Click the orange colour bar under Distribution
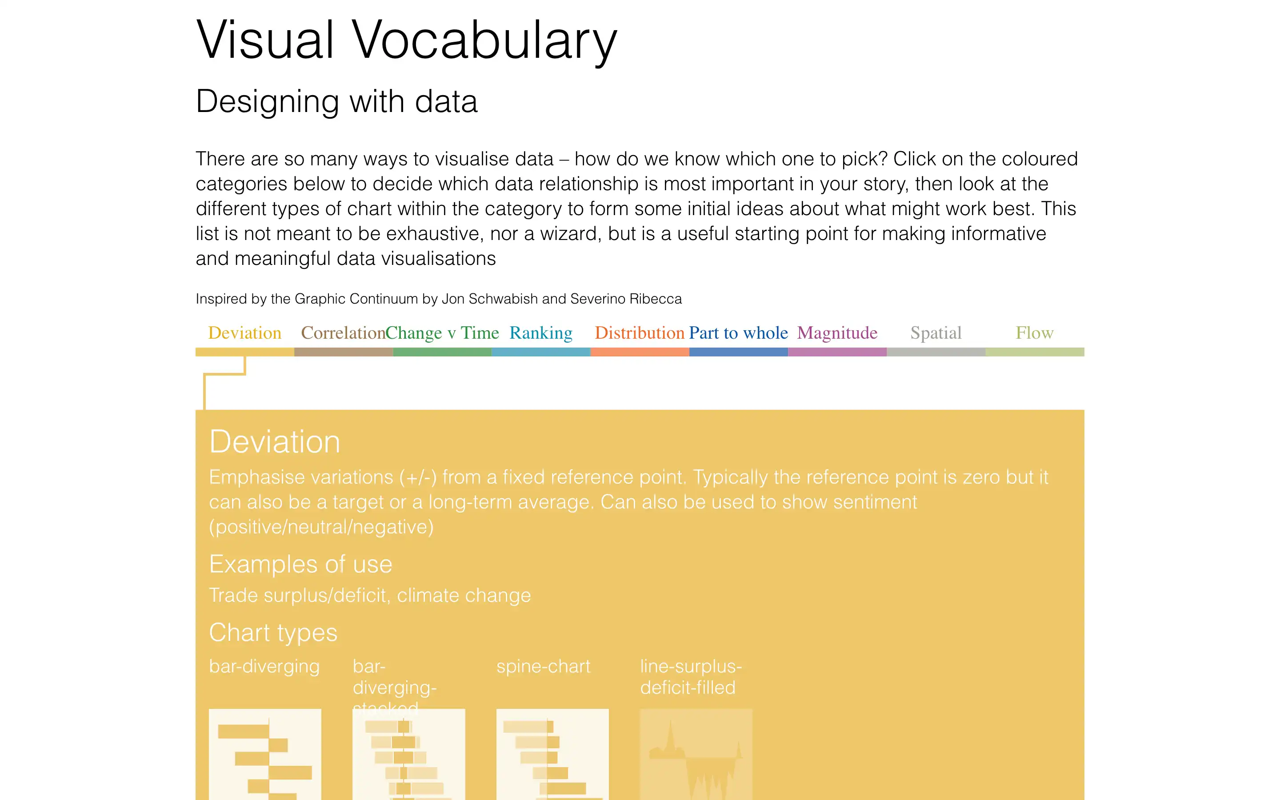The image size is (1280, 800). click(640, 352)
